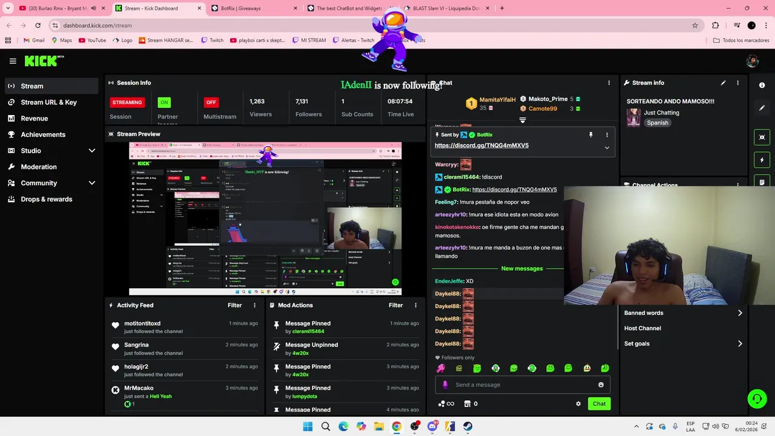
Task: Open chat settings gear icon
Action: coord(578,404)
